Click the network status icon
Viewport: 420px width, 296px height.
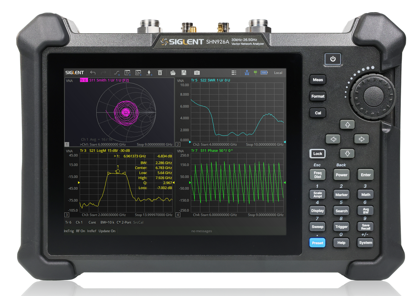point(247,73)
